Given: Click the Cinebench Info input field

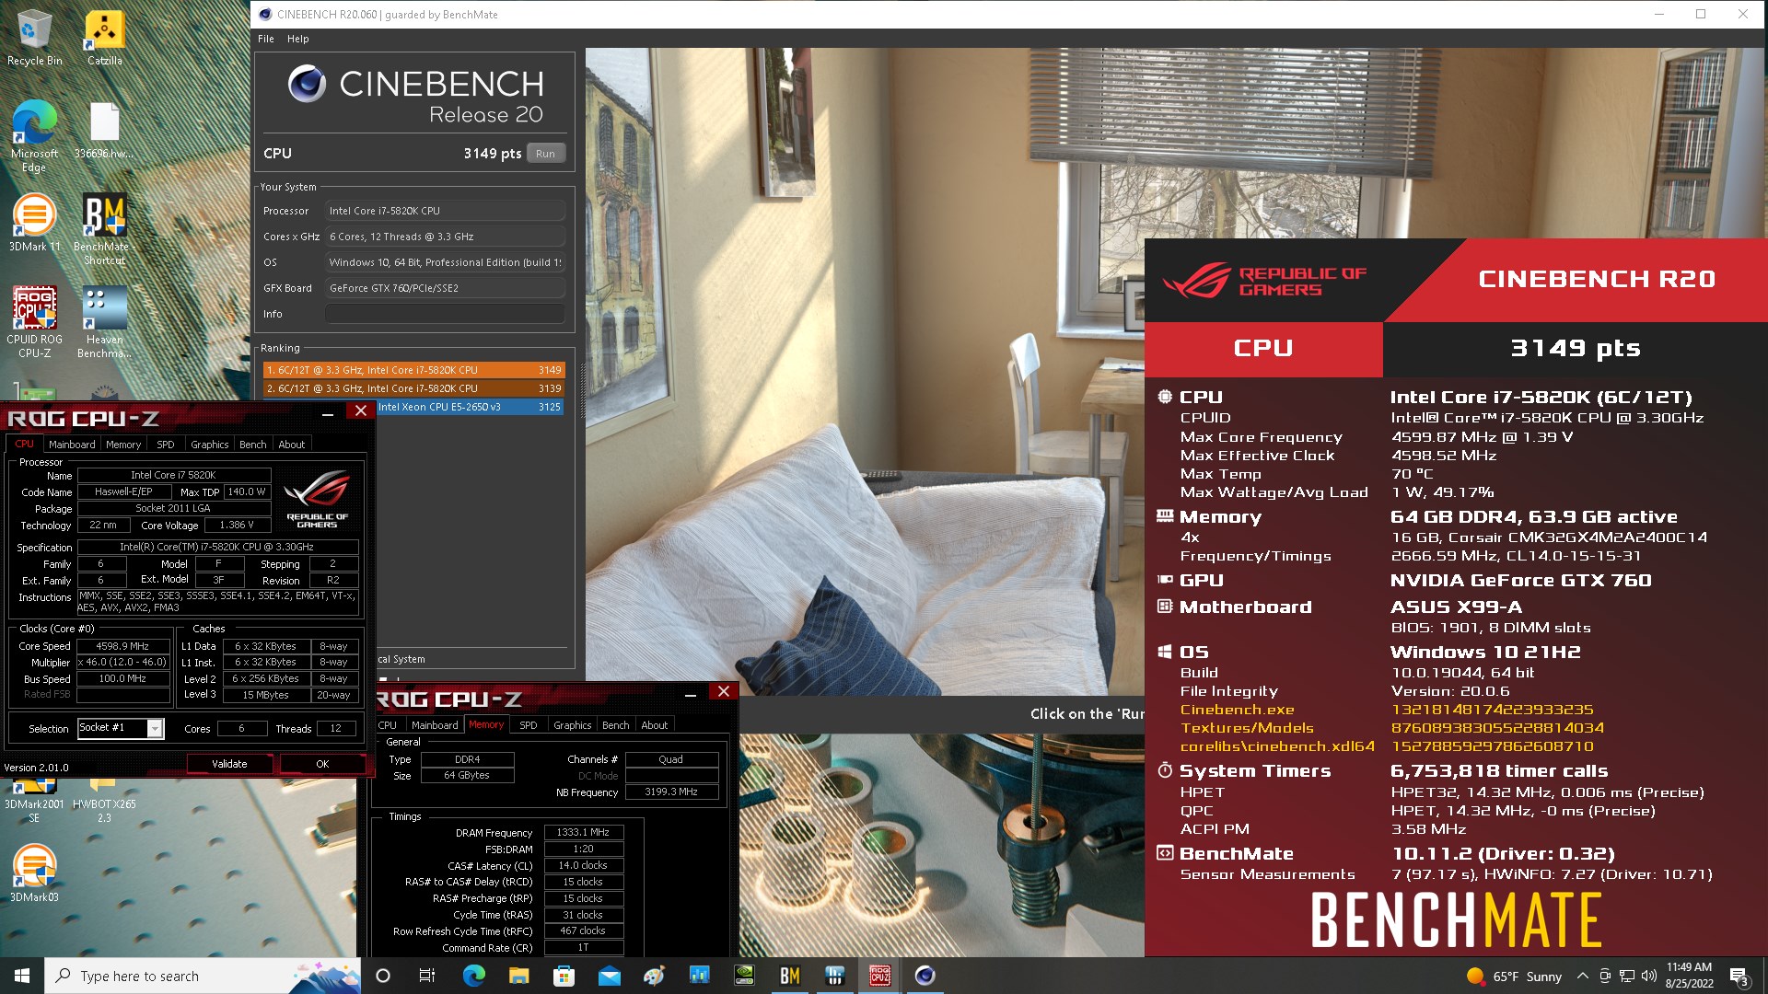Looking at the screenshot, I should point(445,314).
